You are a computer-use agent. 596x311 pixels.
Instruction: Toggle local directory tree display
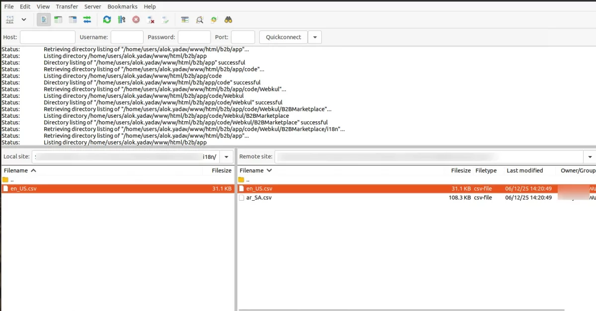click(x=58, y=20)
